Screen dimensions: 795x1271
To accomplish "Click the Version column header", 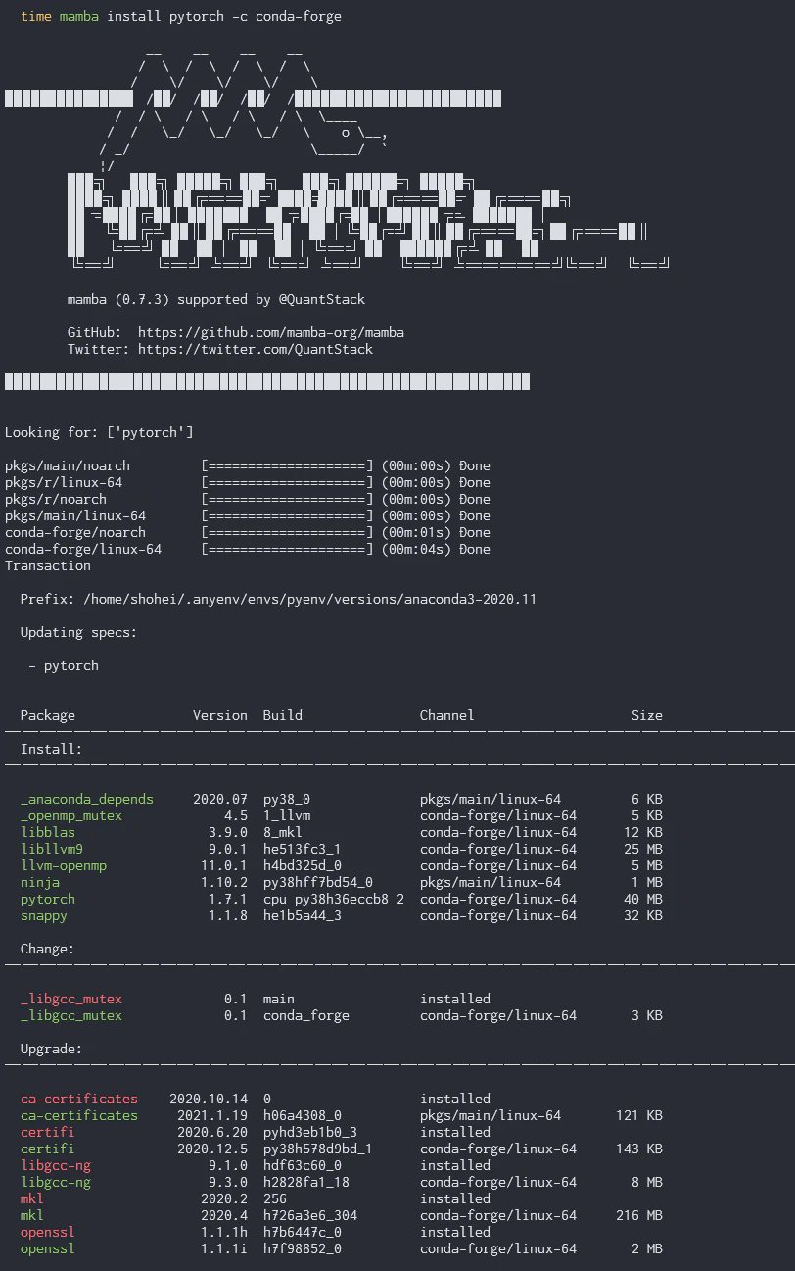I will click(220, 715).
